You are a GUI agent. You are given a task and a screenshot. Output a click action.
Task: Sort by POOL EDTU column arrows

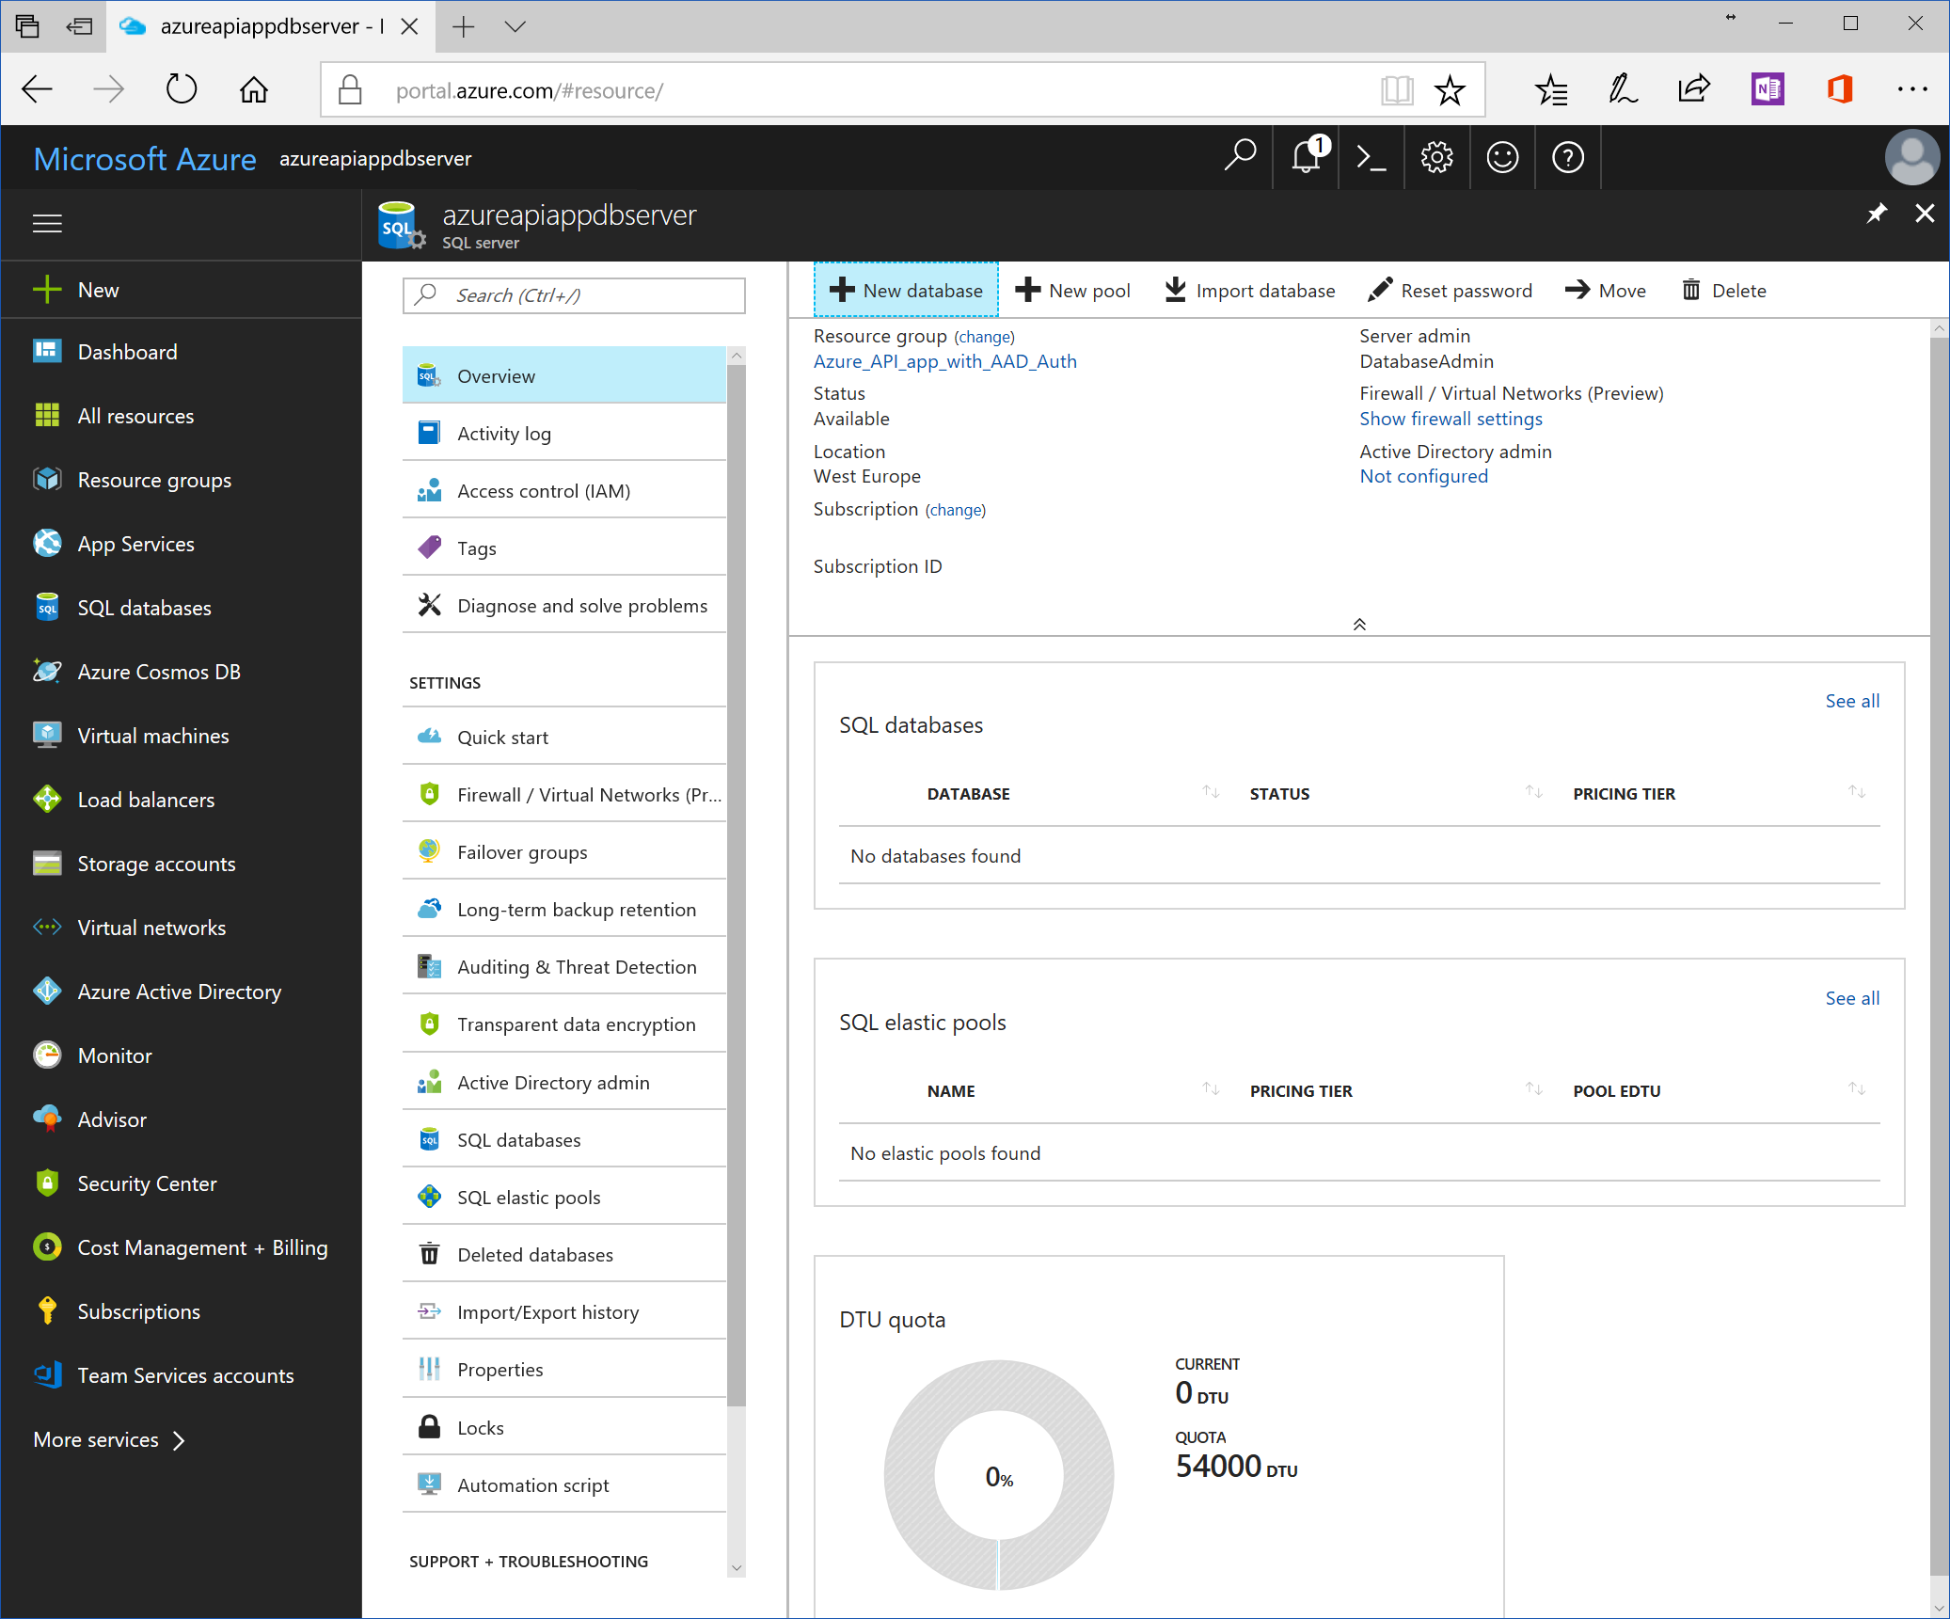(x=1856, y=1090)
